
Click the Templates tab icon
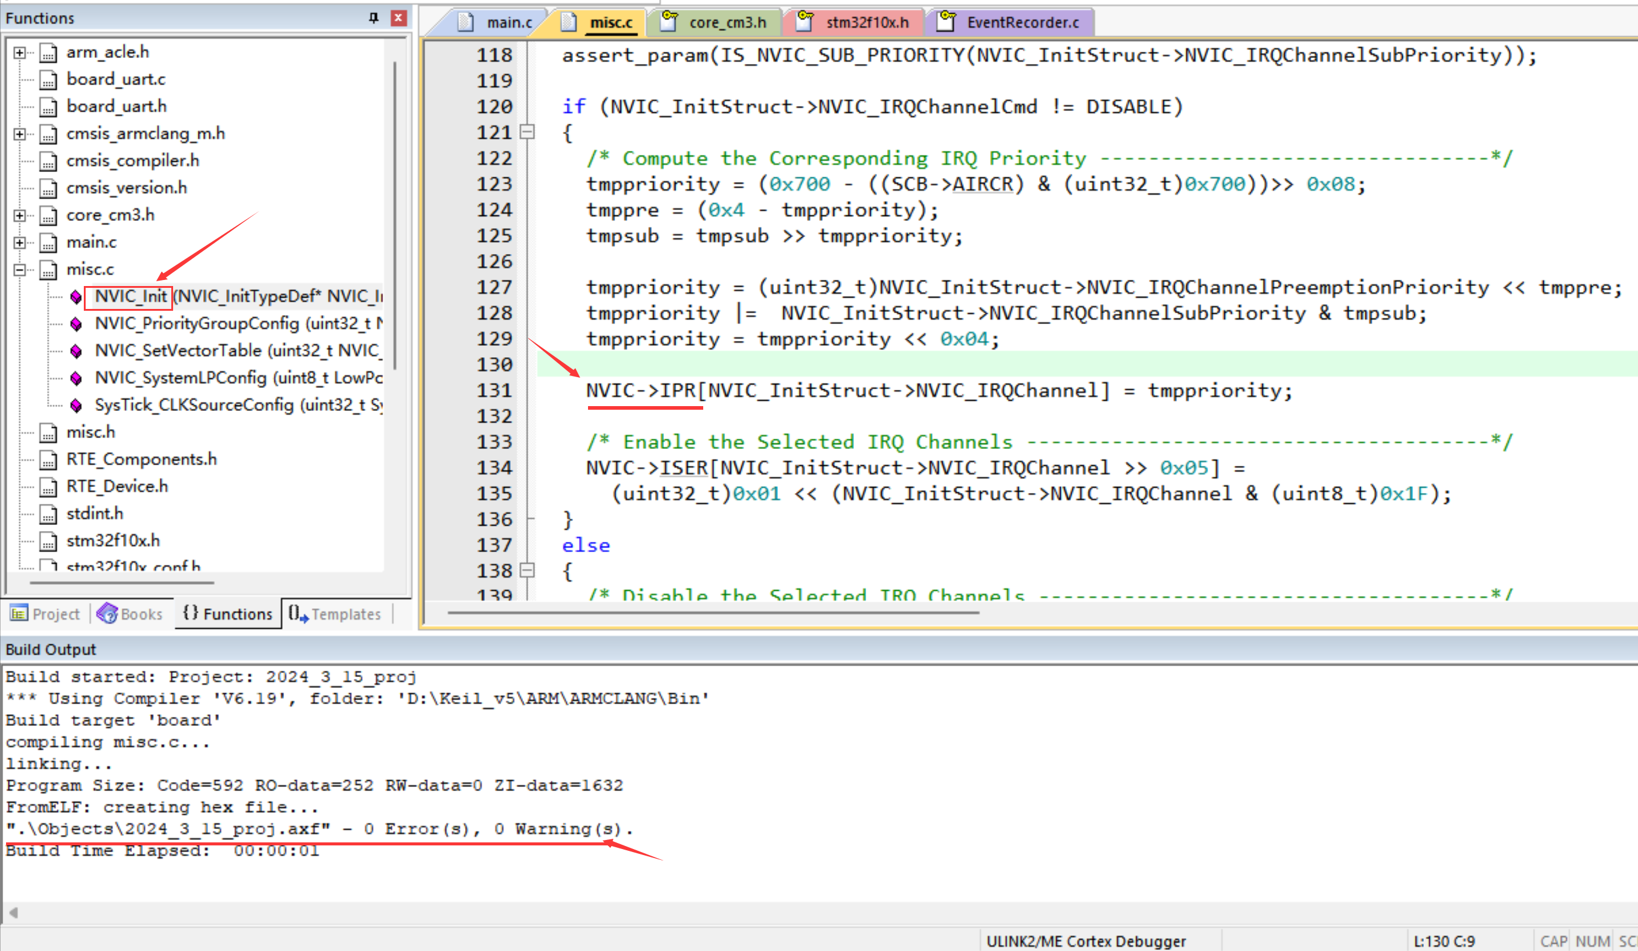click(x=298, y=614)
